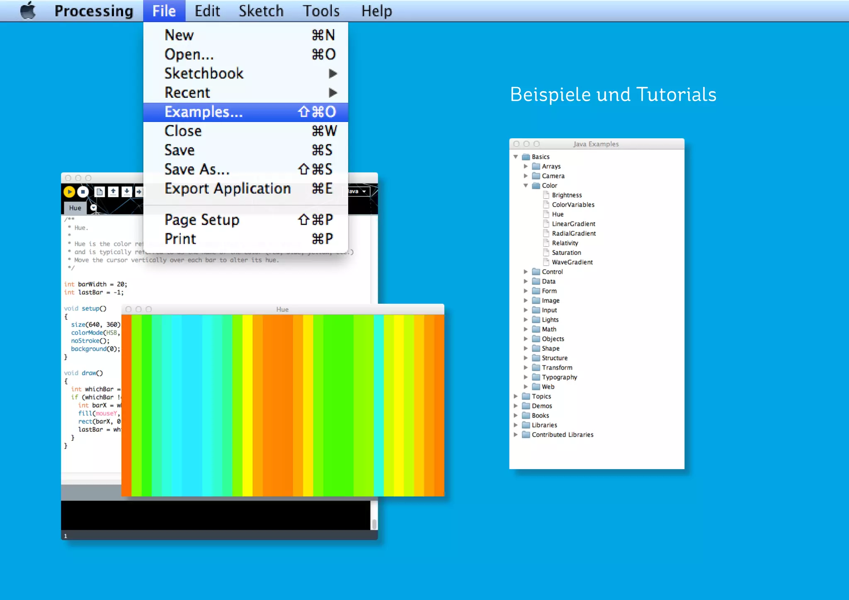
Task: Choose Close in the File menu
Action: [x=246, y=131]
